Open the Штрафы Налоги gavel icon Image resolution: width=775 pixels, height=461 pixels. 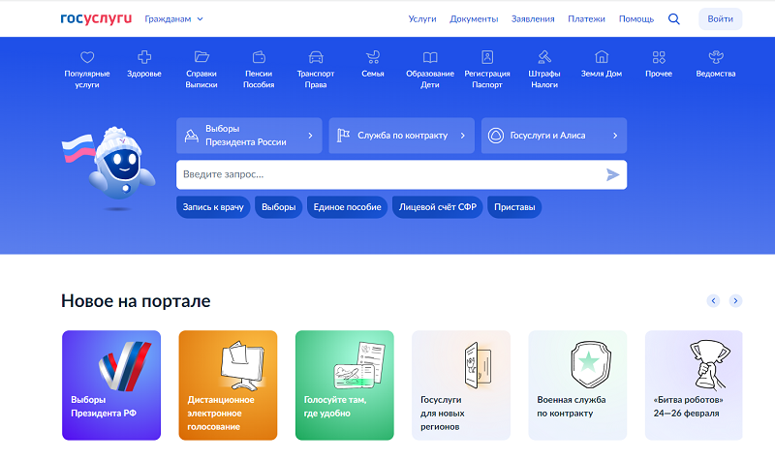click(544, 57)
